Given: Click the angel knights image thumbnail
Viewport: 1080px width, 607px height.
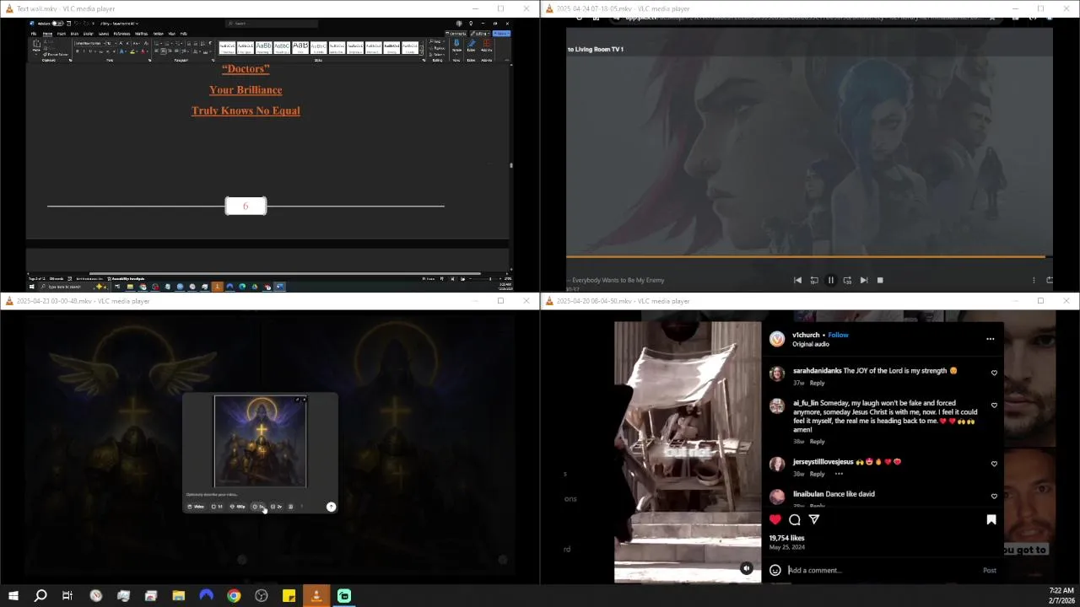Looking at the screenshot, I should pos(261,442).
